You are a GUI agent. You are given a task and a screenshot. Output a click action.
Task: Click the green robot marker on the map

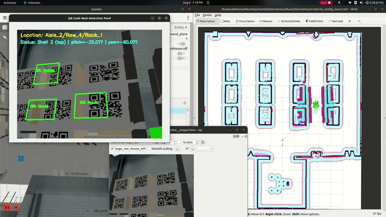[316, 105]
